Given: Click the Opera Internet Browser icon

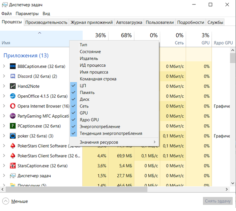Looking at the screenshot, I should click(13, 106).
